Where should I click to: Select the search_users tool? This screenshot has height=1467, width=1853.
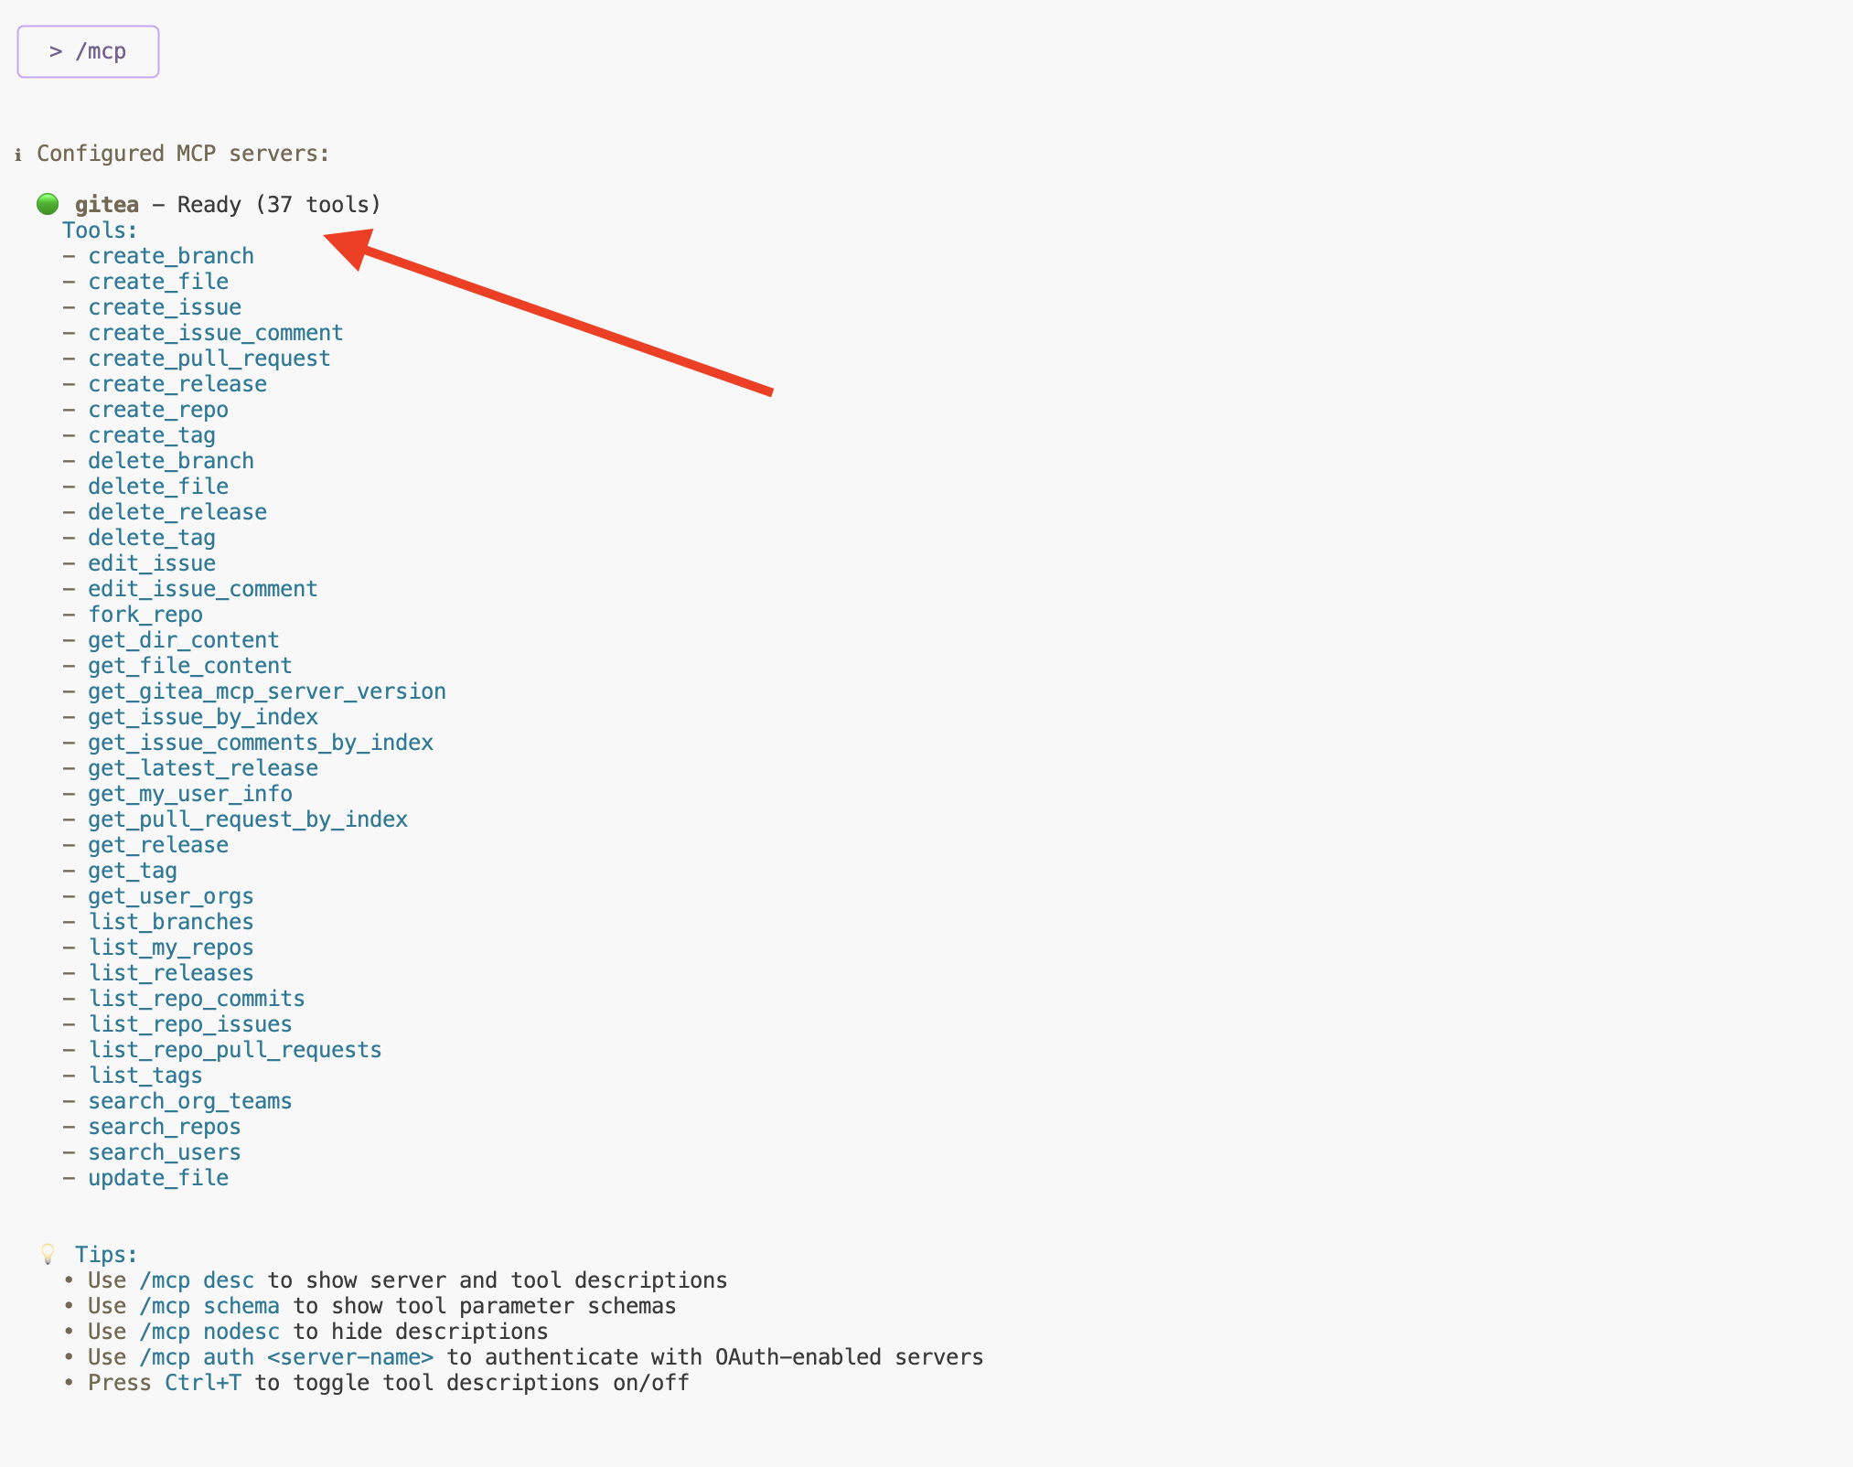[164, 1152]
